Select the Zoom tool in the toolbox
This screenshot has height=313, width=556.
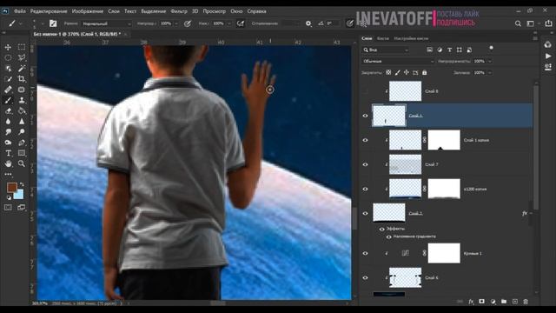(21, 163)
